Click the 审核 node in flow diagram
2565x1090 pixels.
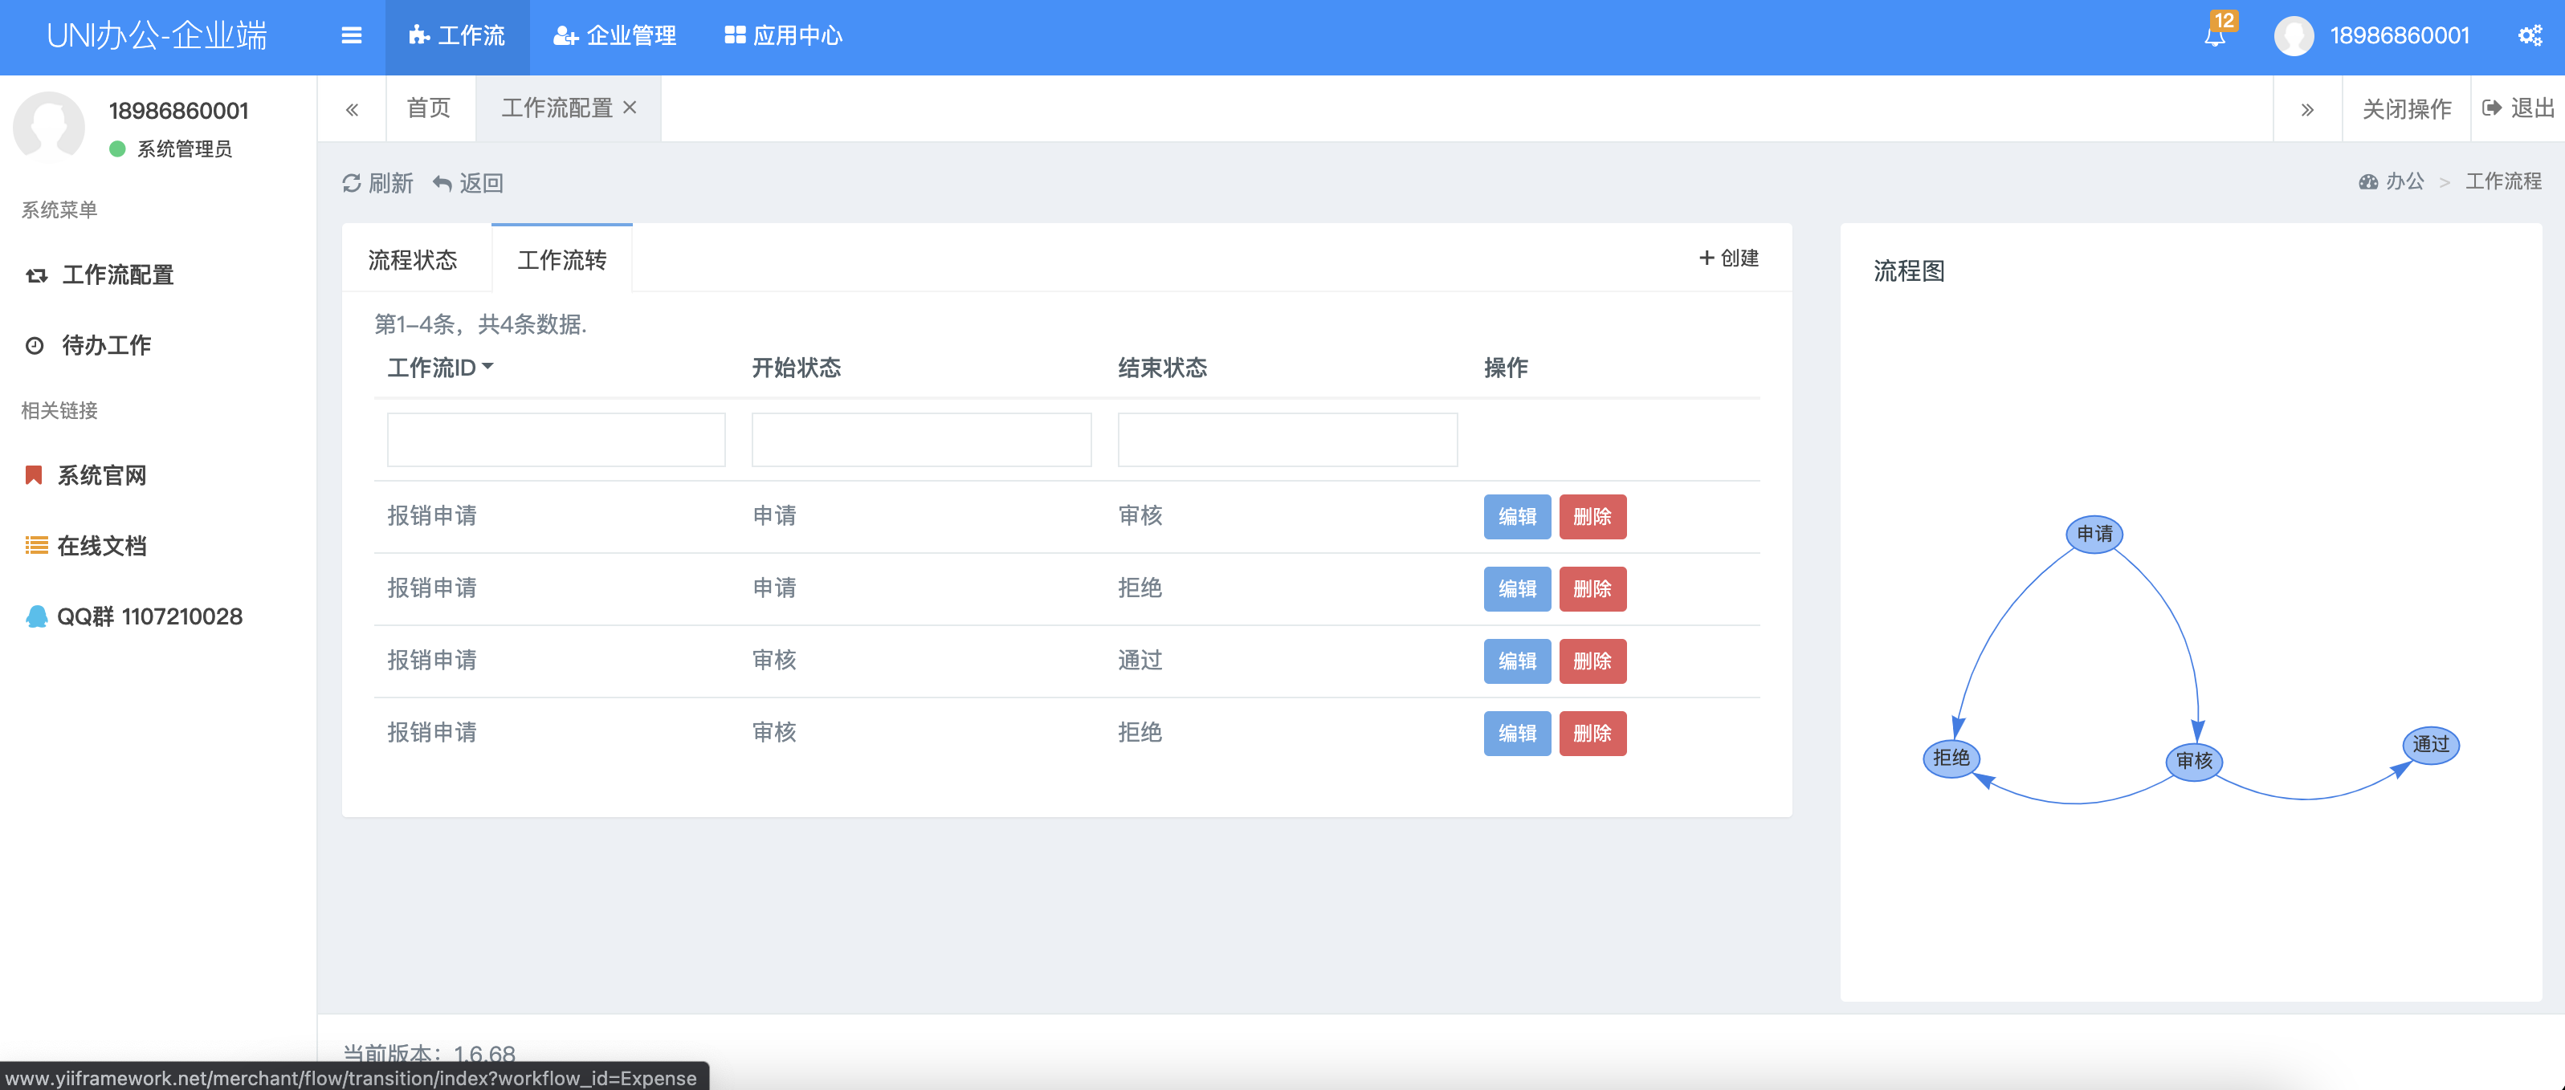[x=2194, y=762]
